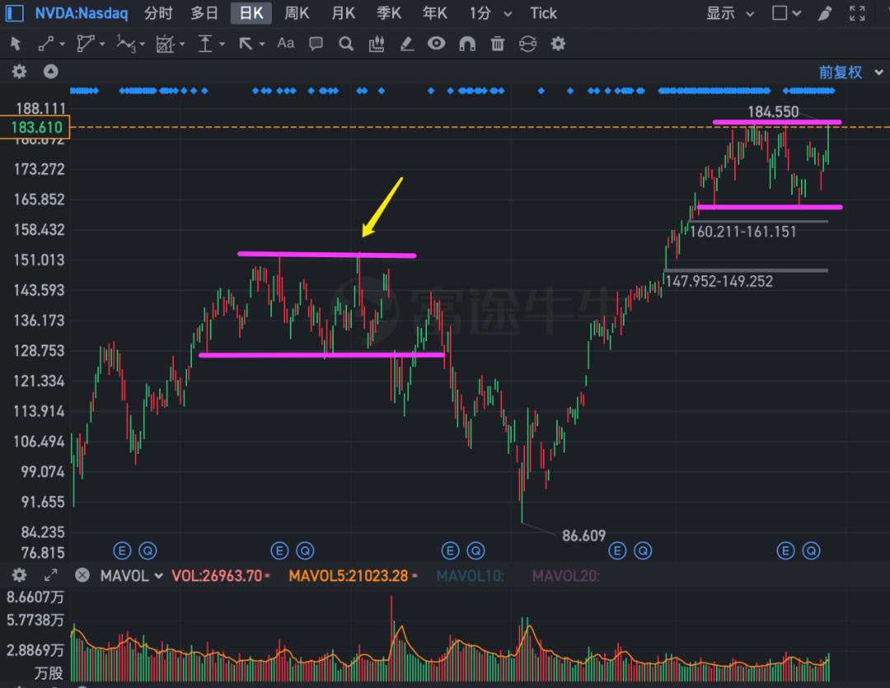Toggle the eye icon to hide drawings
The image size is (890, 688).
pos(436,43)
